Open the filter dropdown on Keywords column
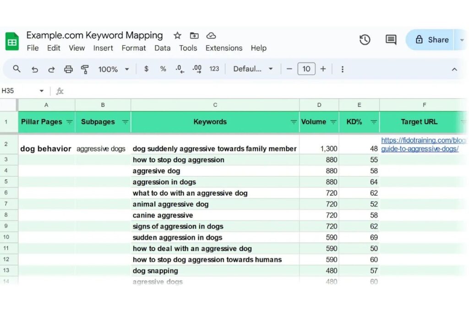Viewport: 469px width, 313px height. point(294,122)
